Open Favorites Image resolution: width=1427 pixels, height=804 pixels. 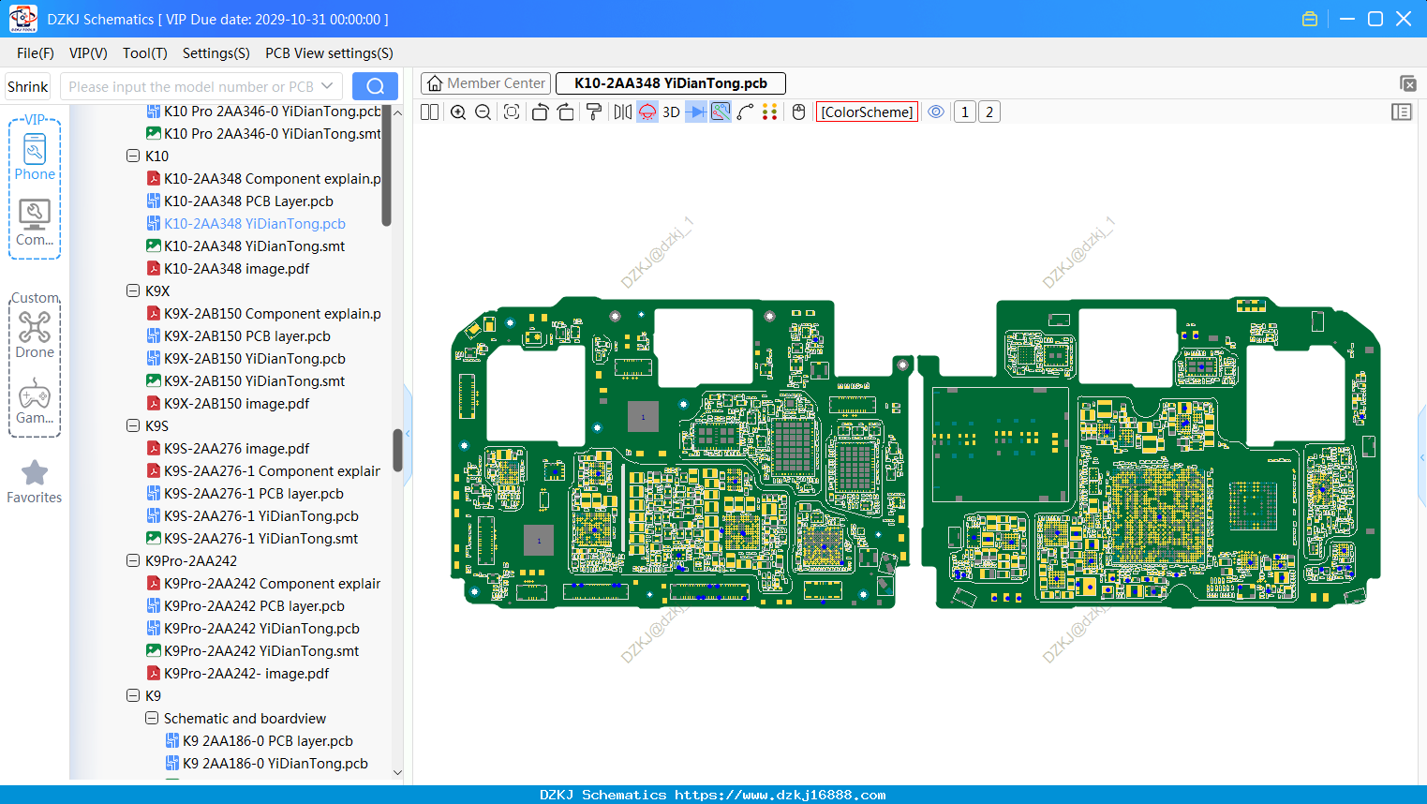click(x=35, y=482)
